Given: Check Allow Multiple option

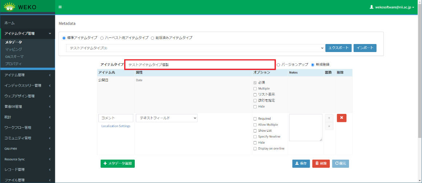Looking at the screenshot, I should click(255, 125).
